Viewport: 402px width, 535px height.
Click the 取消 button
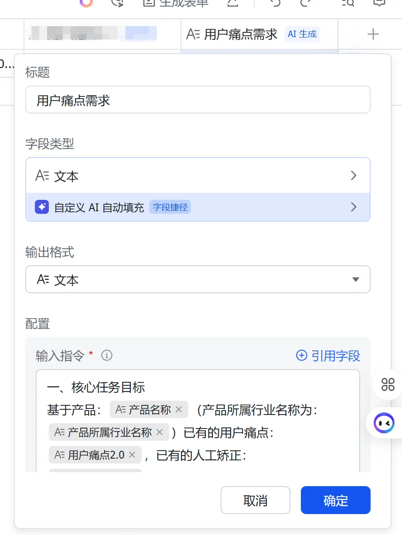tap(255, 500)
